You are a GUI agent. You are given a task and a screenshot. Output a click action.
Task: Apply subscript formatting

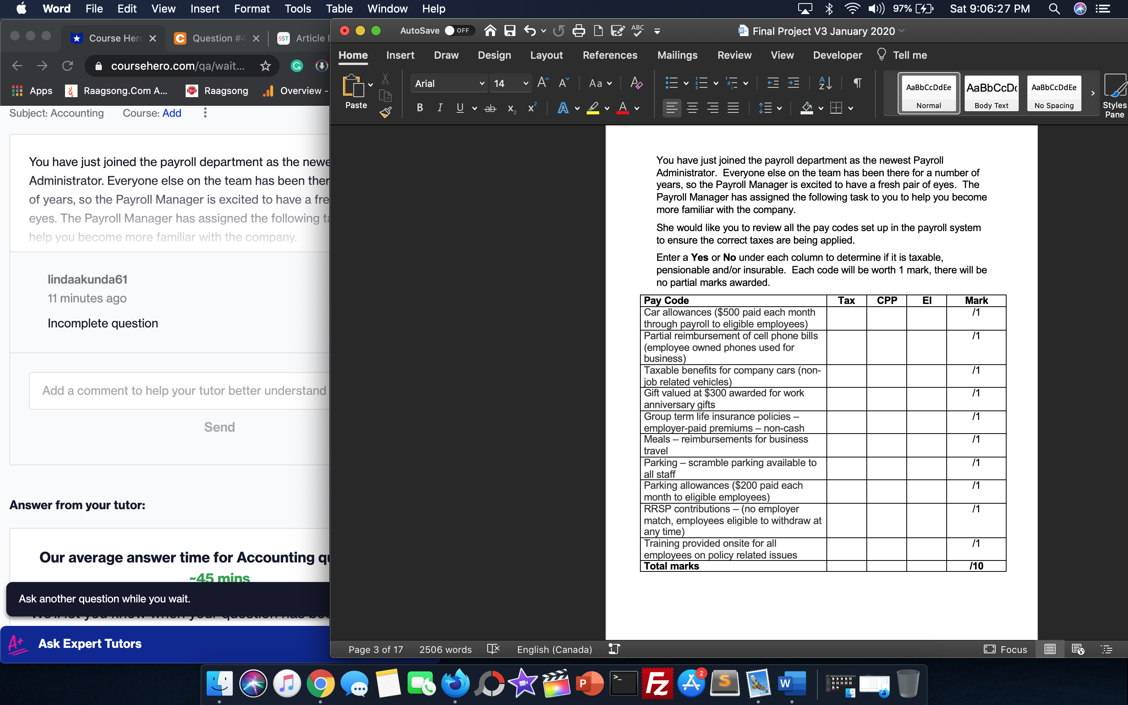512,108
